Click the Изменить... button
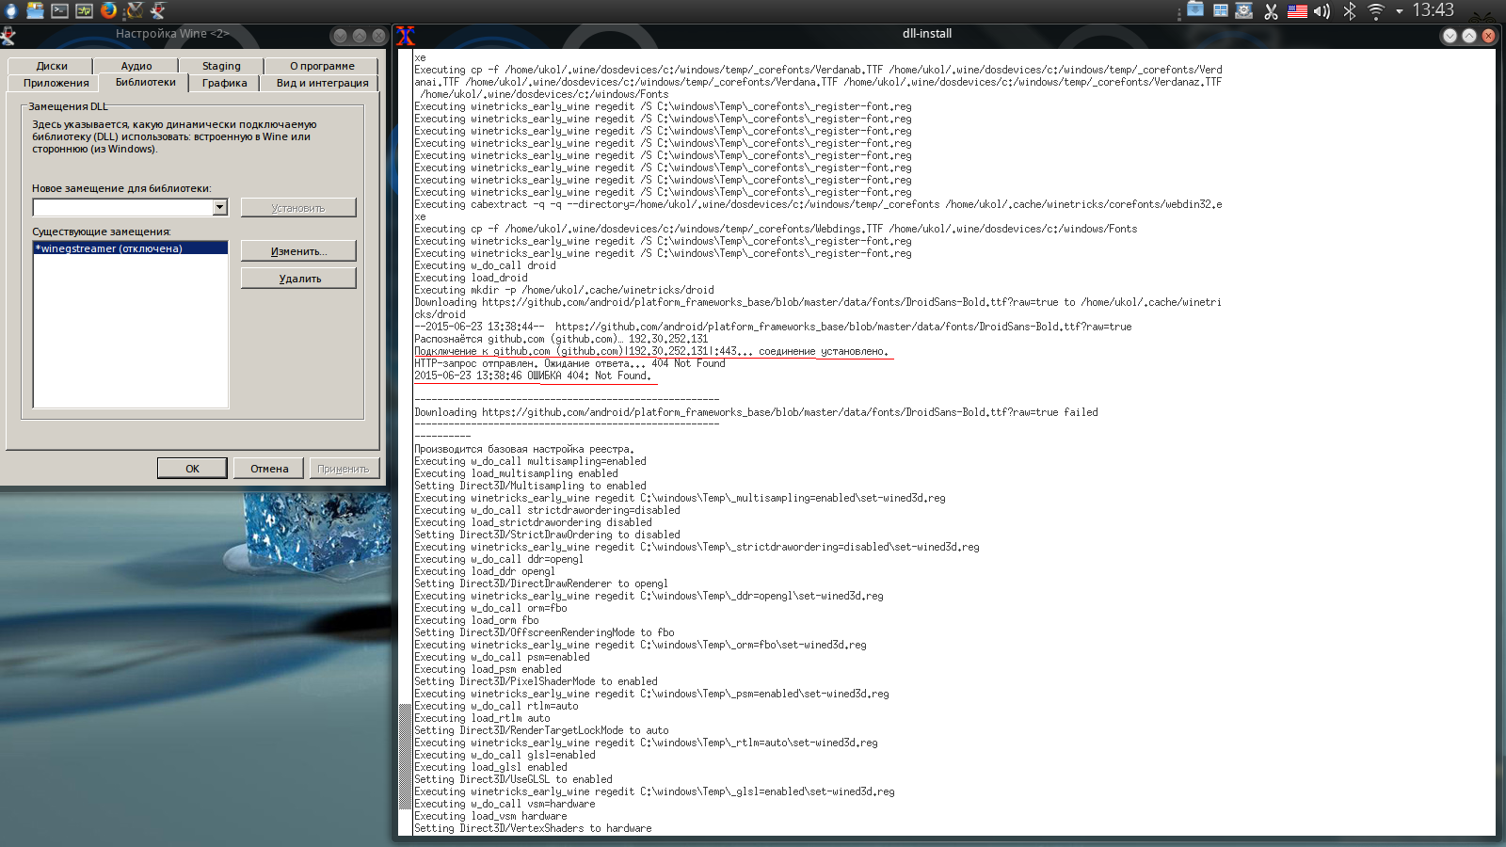 pos(298,251)
